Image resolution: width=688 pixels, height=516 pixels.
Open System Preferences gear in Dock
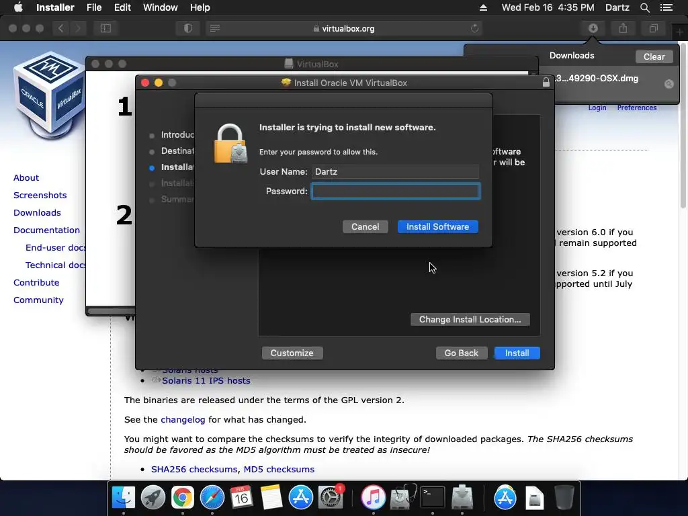[x=330, y=498]
